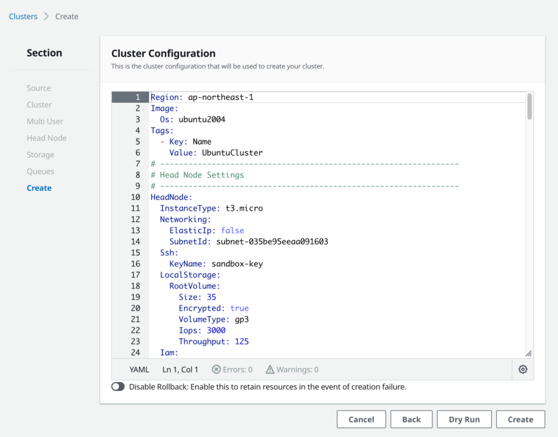558x437 pixels.
Task: Select the Multi User section
Action: pyautogui.click(x=44, y=121)
